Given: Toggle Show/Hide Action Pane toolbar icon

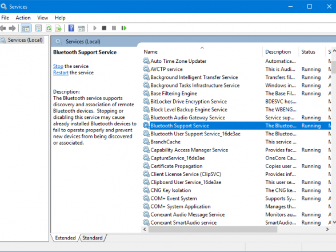Looking at the screenshot, I should point(81,28).
